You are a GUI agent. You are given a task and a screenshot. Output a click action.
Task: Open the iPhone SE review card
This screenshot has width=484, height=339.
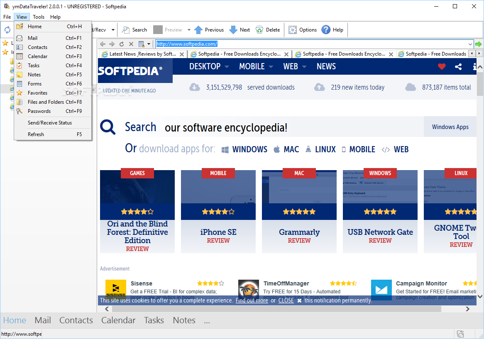tap(218, 212)
